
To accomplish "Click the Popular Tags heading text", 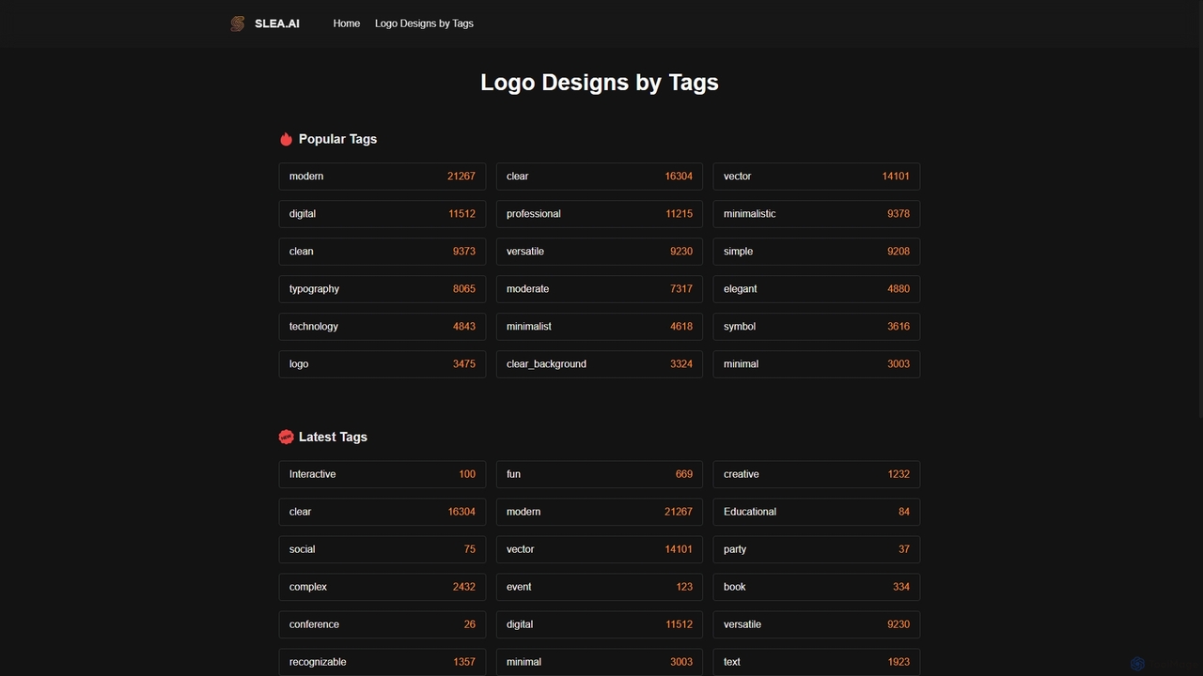I will coord(337,139).
